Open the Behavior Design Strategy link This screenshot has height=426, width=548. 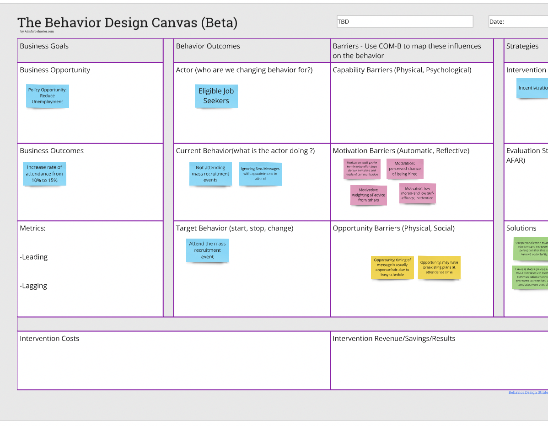click(528, 392)
